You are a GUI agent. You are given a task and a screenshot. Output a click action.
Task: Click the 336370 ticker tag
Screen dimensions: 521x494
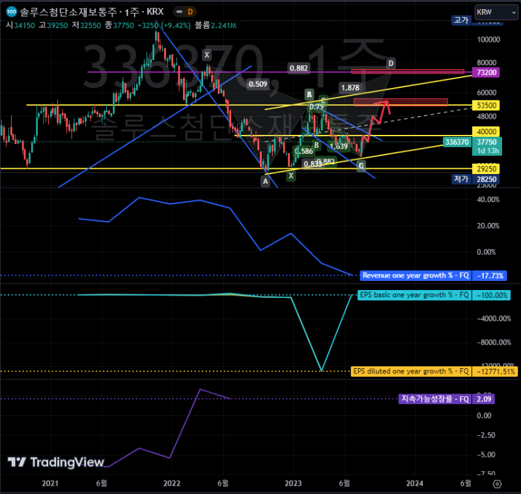click(x=457, y=142)
